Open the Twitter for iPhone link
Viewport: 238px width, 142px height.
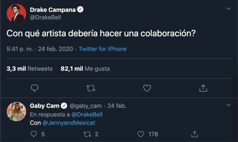[103, 49]
